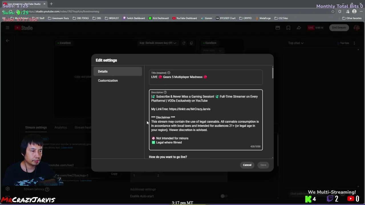Go back with the left arrow icon
Image resolution: width=365 pixels, height=205 pixels.
[x=8, y=40]
